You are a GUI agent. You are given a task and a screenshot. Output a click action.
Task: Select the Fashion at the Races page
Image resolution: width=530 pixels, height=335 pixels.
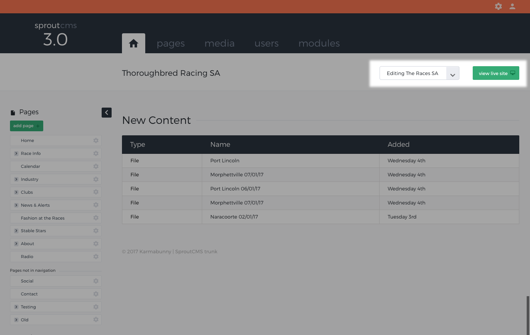click(x=56, y=218)
